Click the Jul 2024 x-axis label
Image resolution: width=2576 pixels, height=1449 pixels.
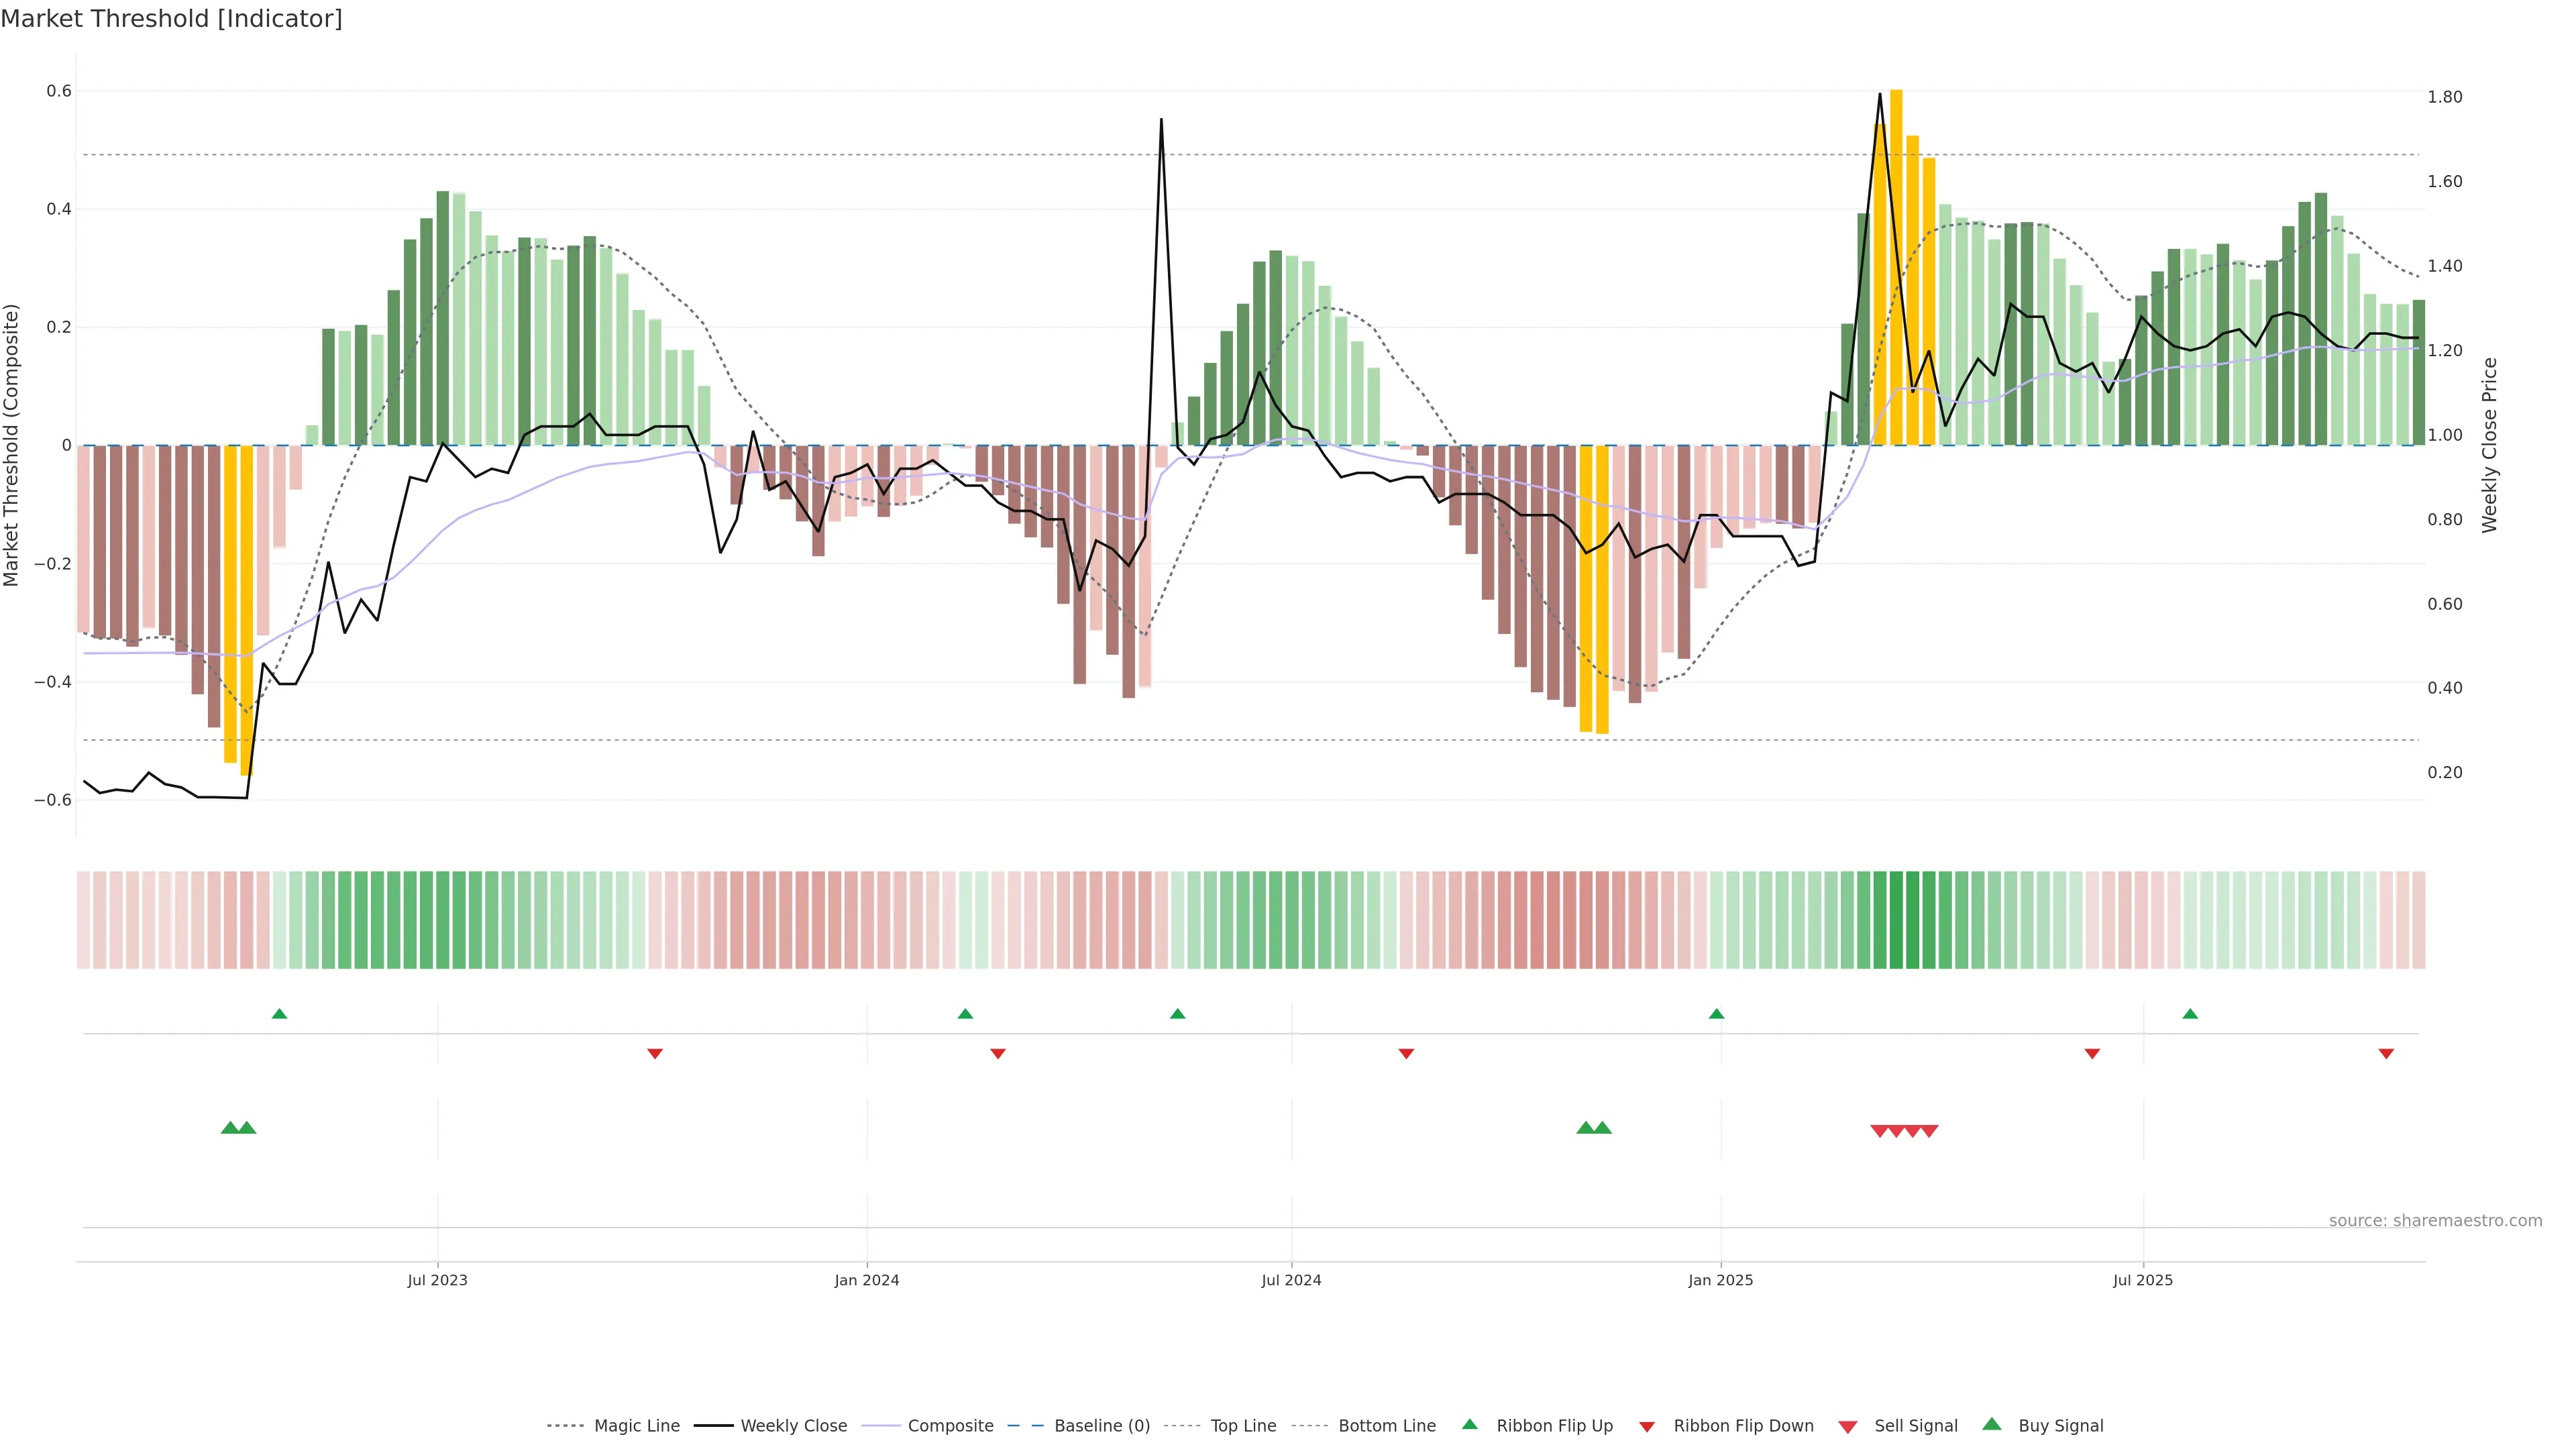(x=1291, y=1280)
